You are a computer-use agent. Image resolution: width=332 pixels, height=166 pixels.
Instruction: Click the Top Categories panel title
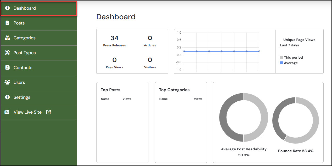(174, 90)
